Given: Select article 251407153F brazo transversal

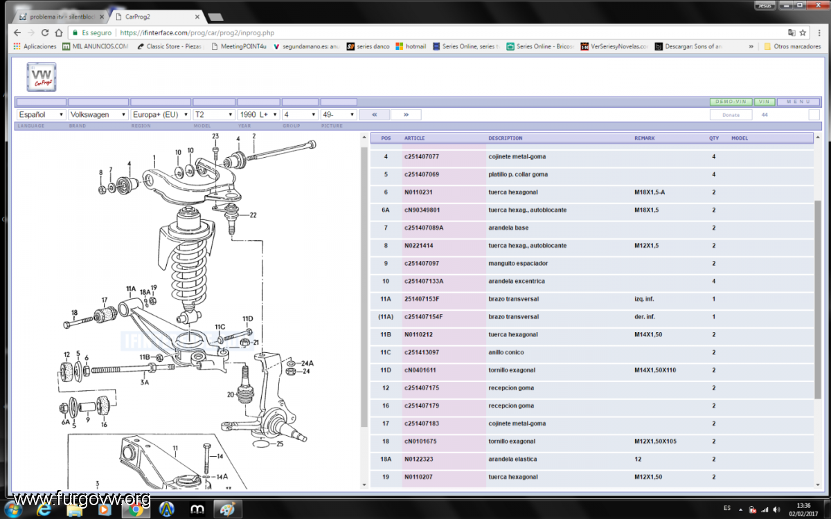Looking at the screenshot, I should (592, 299).
